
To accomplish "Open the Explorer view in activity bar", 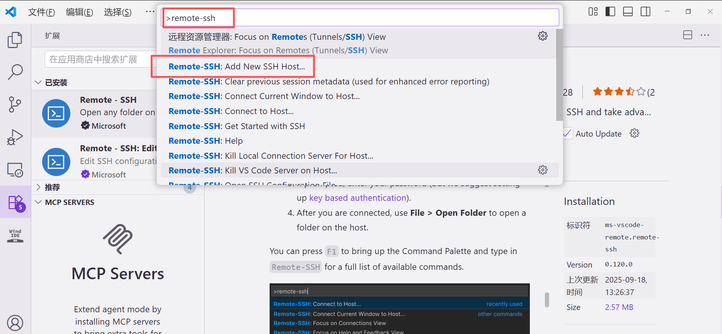I will (x=15, y=40).
